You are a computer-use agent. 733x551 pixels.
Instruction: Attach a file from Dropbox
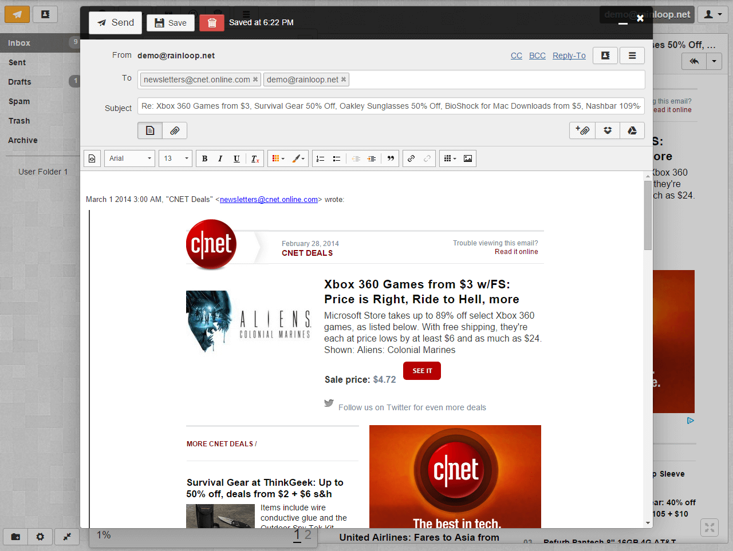click(x=607, y=130)
